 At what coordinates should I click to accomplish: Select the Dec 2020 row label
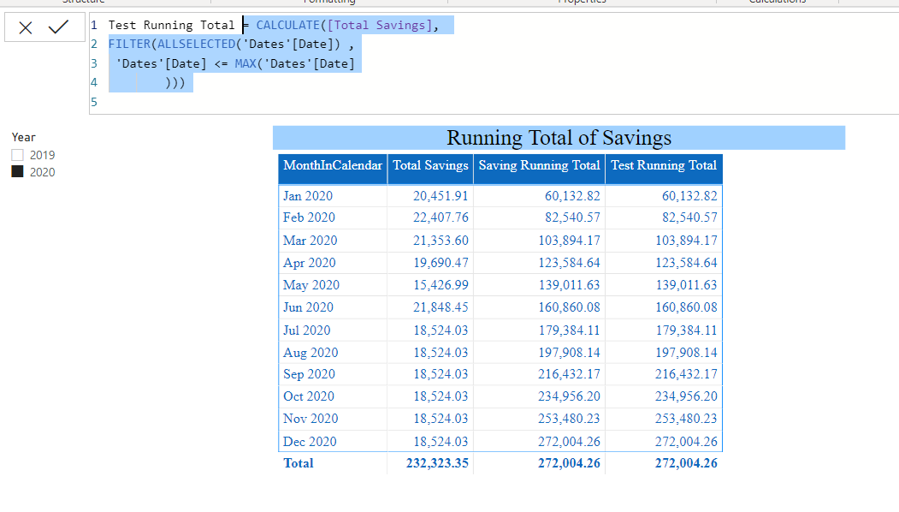[311, 442]
